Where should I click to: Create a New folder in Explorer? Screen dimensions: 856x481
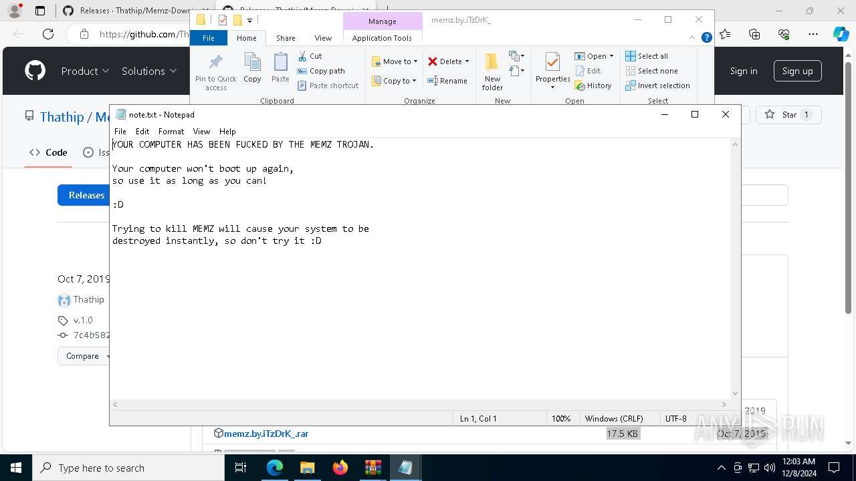[492, 71]
